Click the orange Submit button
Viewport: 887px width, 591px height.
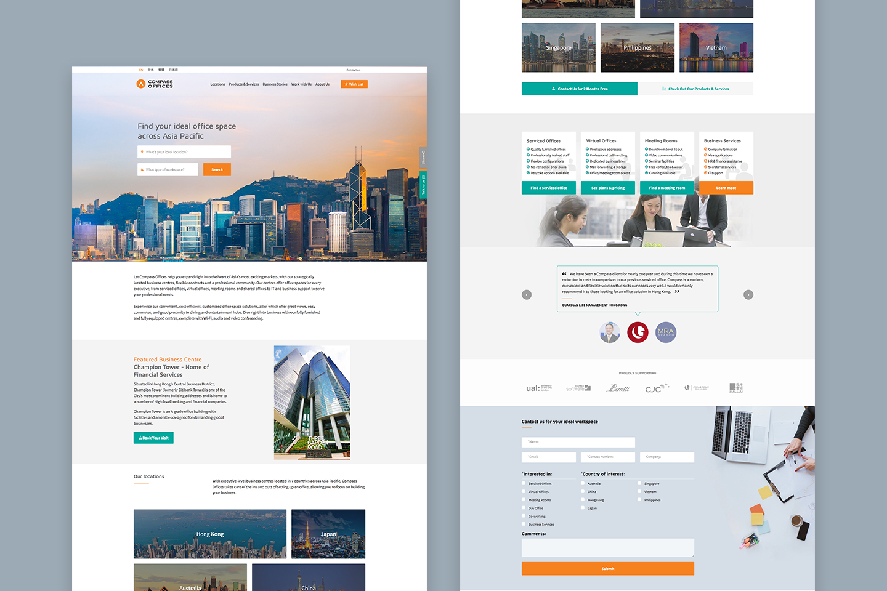(608, 569)
